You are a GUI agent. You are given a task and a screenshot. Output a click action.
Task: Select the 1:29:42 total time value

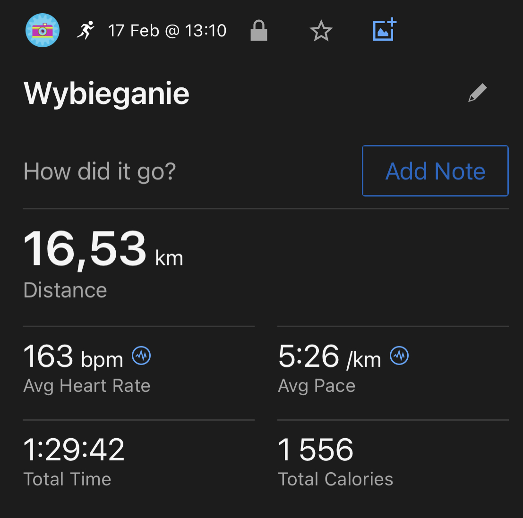tap(74, 450)
